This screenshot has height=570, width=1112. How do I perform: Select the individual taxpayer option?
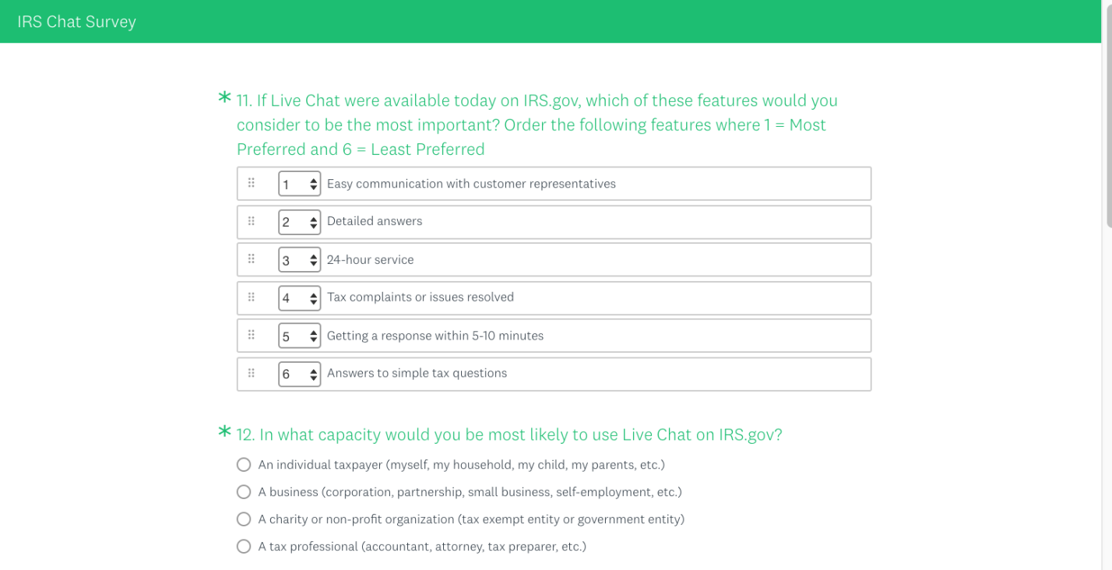[244, 465]
